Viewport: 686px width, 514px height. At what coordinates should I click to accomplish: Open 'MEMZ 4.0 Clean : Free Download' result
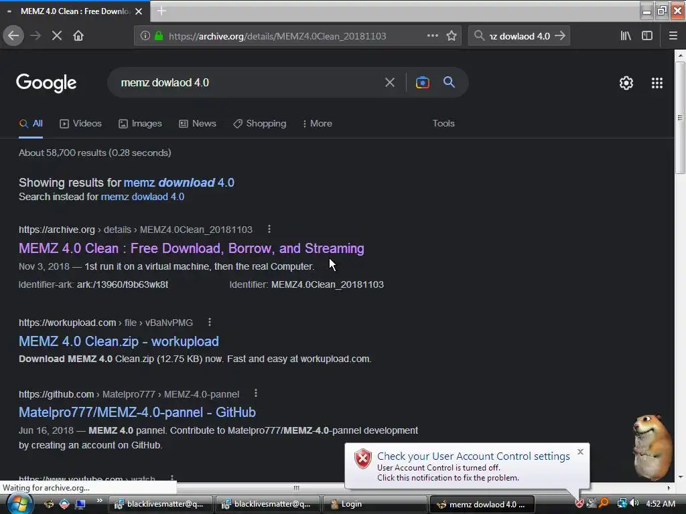tap(191, 248)
